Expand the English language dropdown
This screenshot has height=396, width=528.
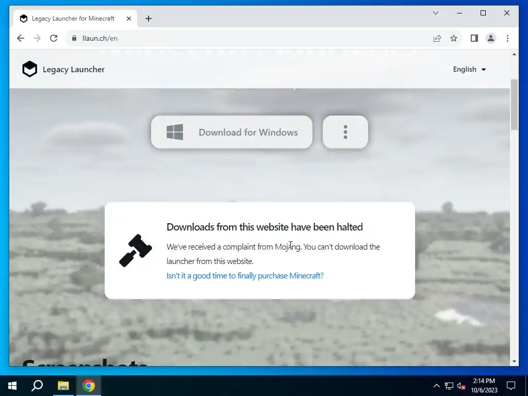(x=469, y=70)
